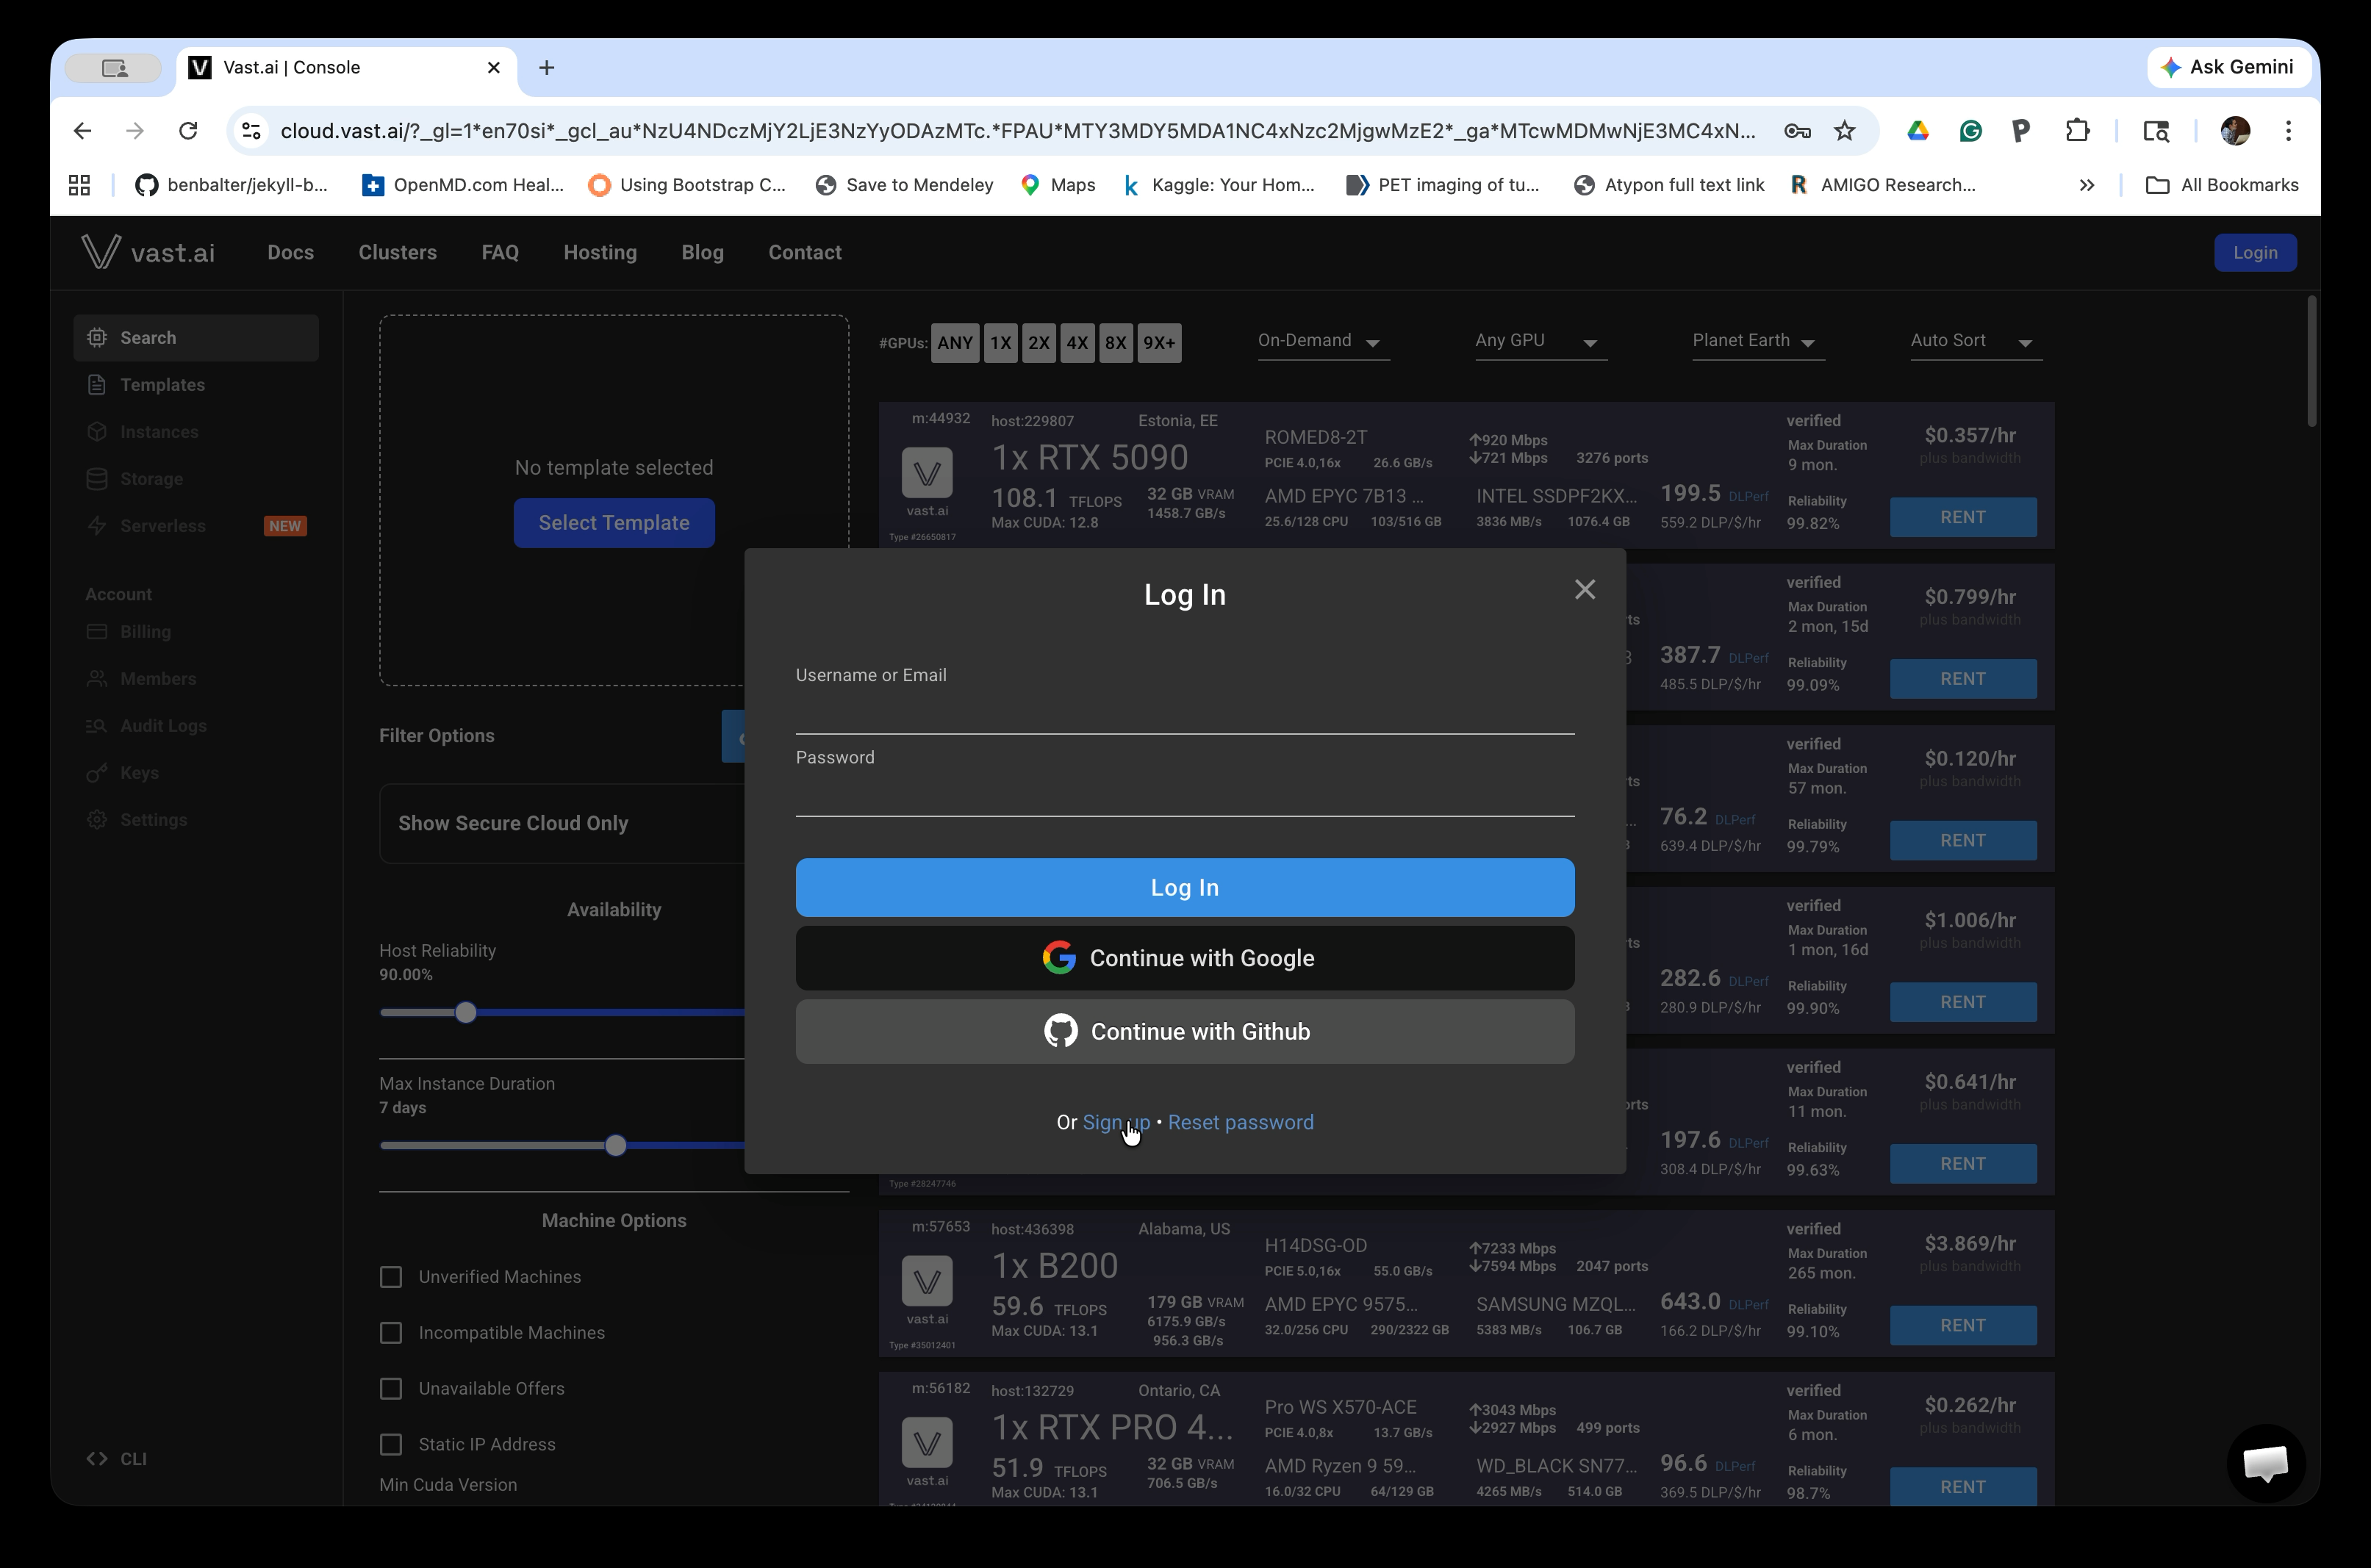Open Keys in the sidebar
Viewport: 2371px width, 1568px height.
[196, 773]
